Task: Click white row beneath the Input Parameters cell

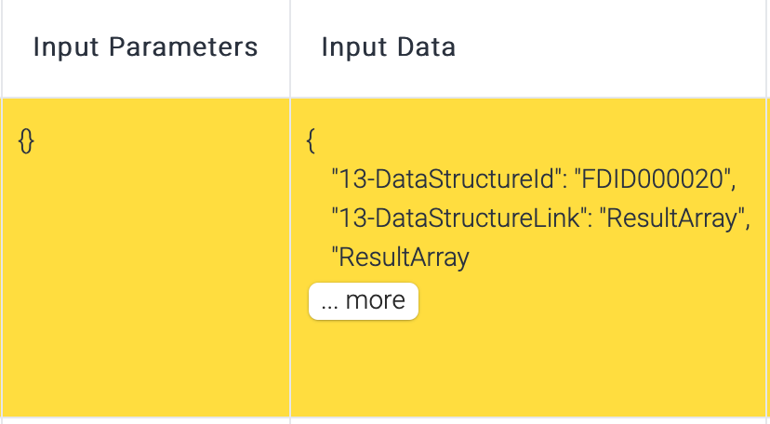Action: tap(145, 420)
